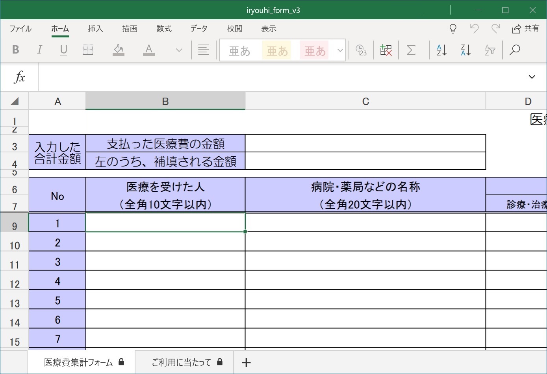Toggle italic formatting

39,50
